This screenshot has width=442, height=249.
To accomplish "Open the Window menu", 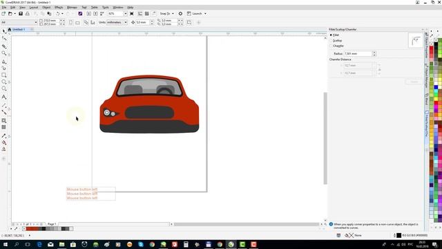I will [118, 8].
